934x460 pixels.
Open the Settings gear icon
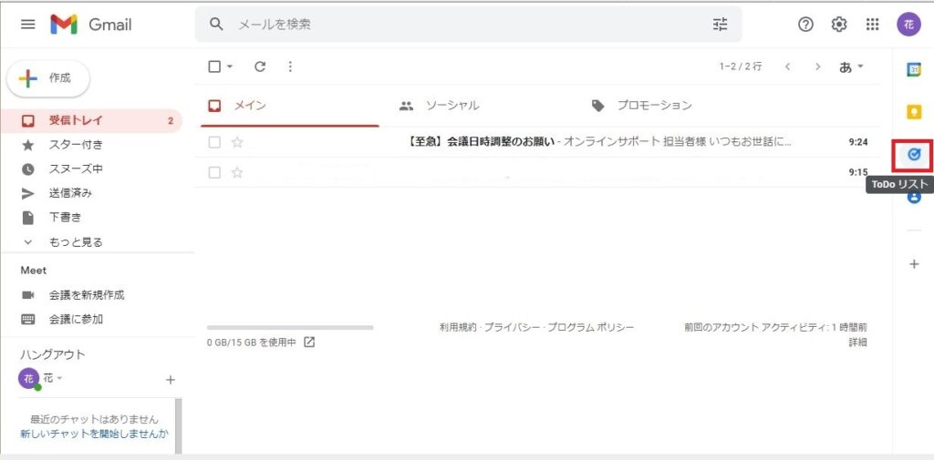click(x=839, y=25)
